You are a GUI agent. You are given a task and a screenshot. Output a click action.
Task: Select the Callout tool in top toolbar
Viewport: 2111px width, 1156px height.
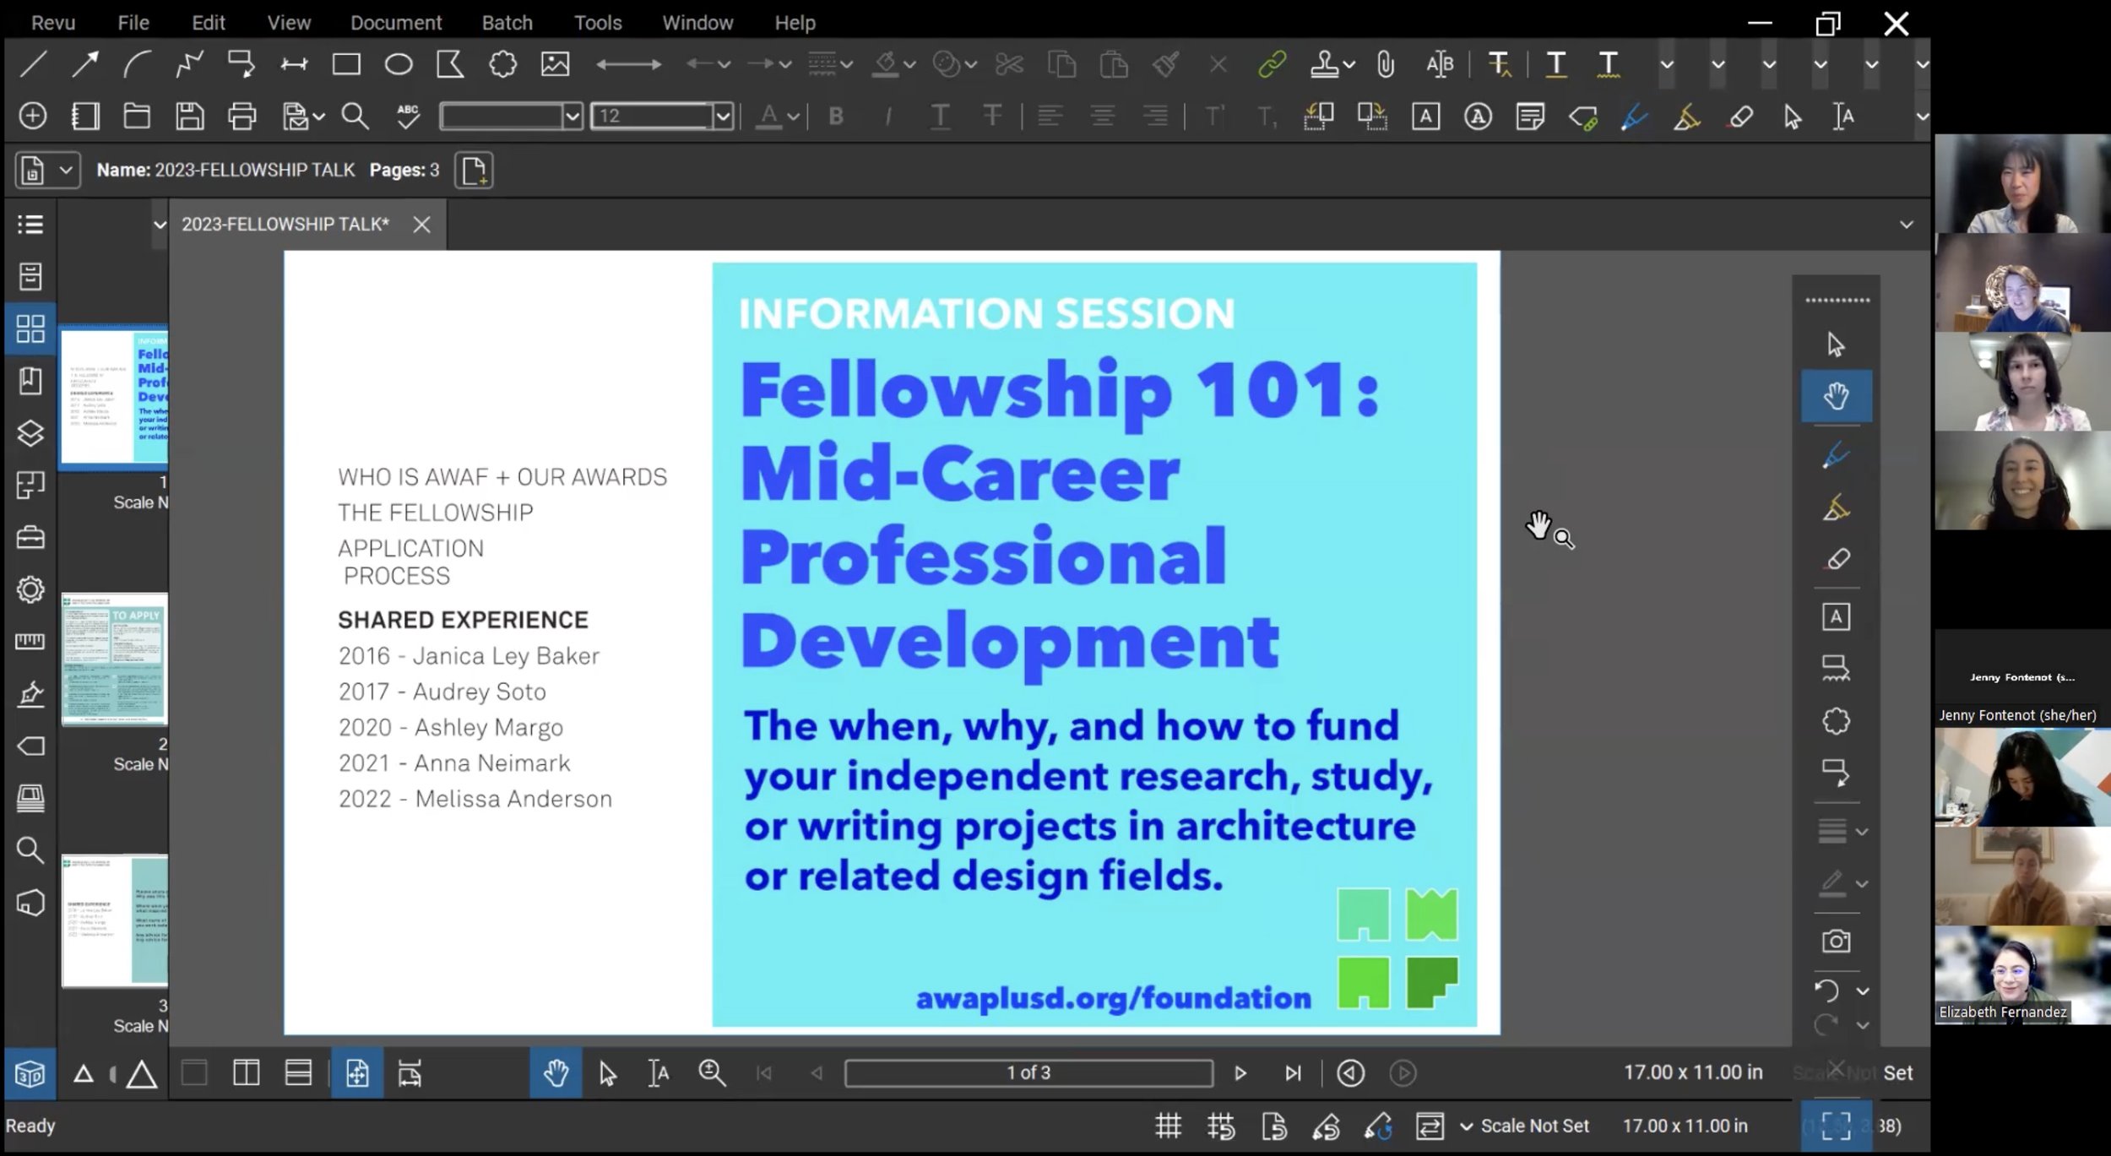pyautogui.click(x=241, y=64)
